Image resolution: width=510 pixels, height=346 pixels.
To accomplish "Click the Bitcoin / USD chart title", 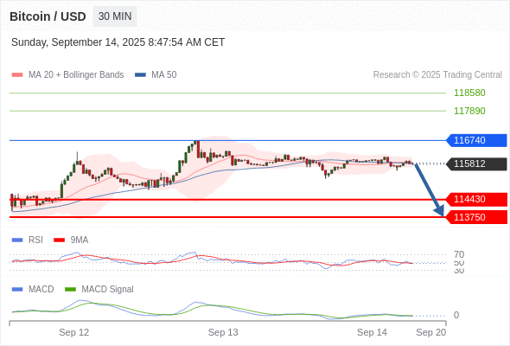I will coord(48,16).
